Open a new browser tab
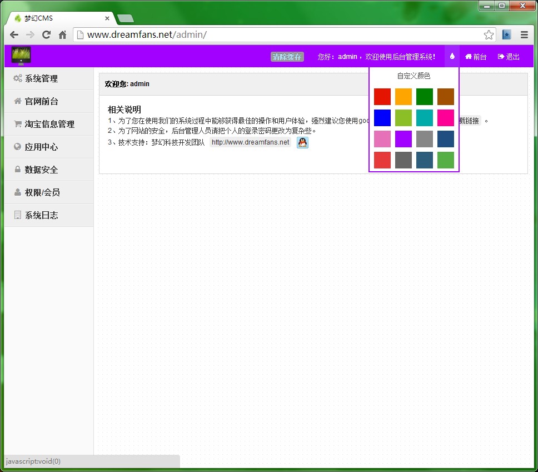The image size is (538, 472). [x=126, y=18]
